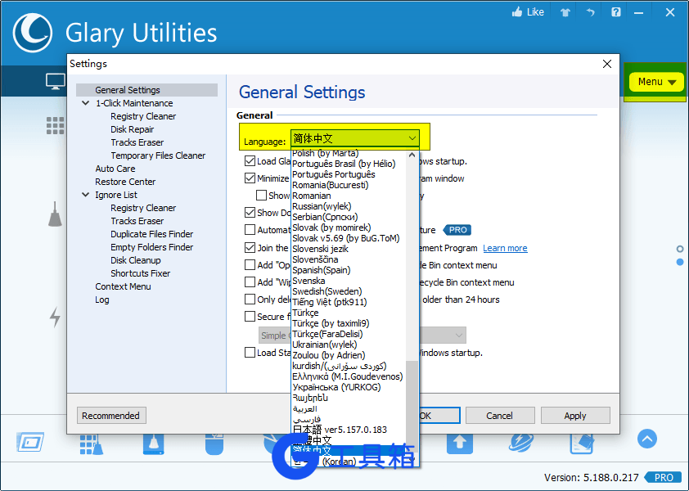Collapse the Language combo box
This screenshot has height=491, width=689.
(355, 138)
